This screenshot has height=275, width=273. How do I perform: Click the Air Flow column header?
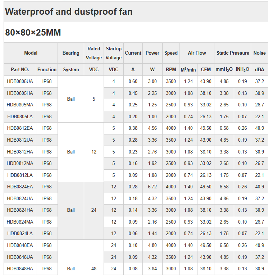coord(197,53)
